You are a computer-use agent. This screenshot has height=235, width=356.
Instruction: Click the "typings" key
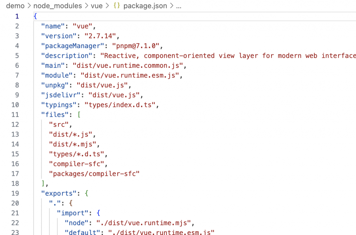(x=59, y=105)
